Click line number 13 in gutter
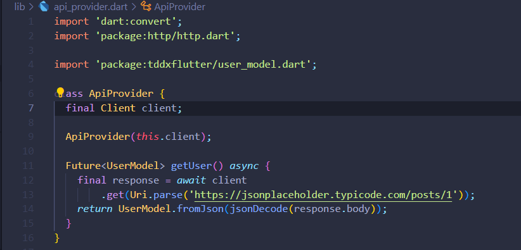 [x=28, y=194]
